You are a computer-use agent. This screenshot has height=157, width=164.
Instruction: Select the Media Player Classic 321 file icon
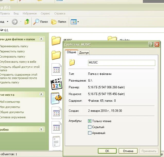(56, 84)
